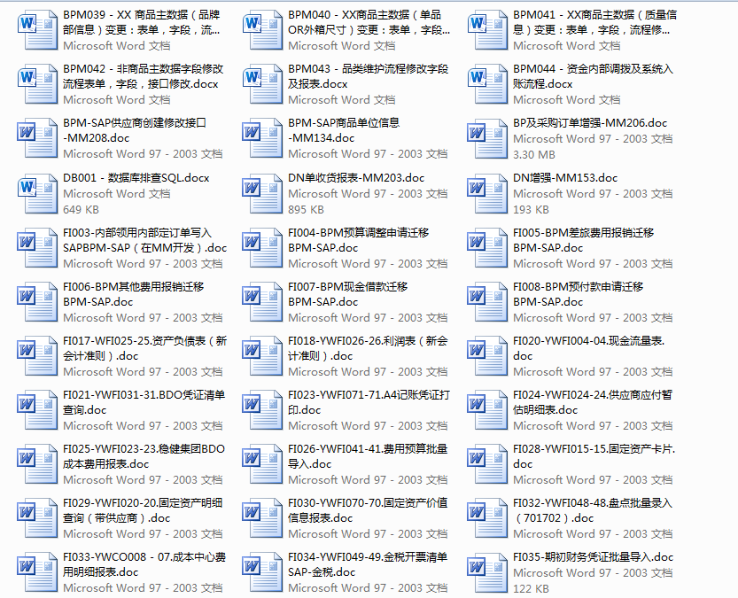Viewport: 738px width, 598px height.
Task: Select the BP及采购订单增强-MM206.doc file name
Action: pos(590,123)
